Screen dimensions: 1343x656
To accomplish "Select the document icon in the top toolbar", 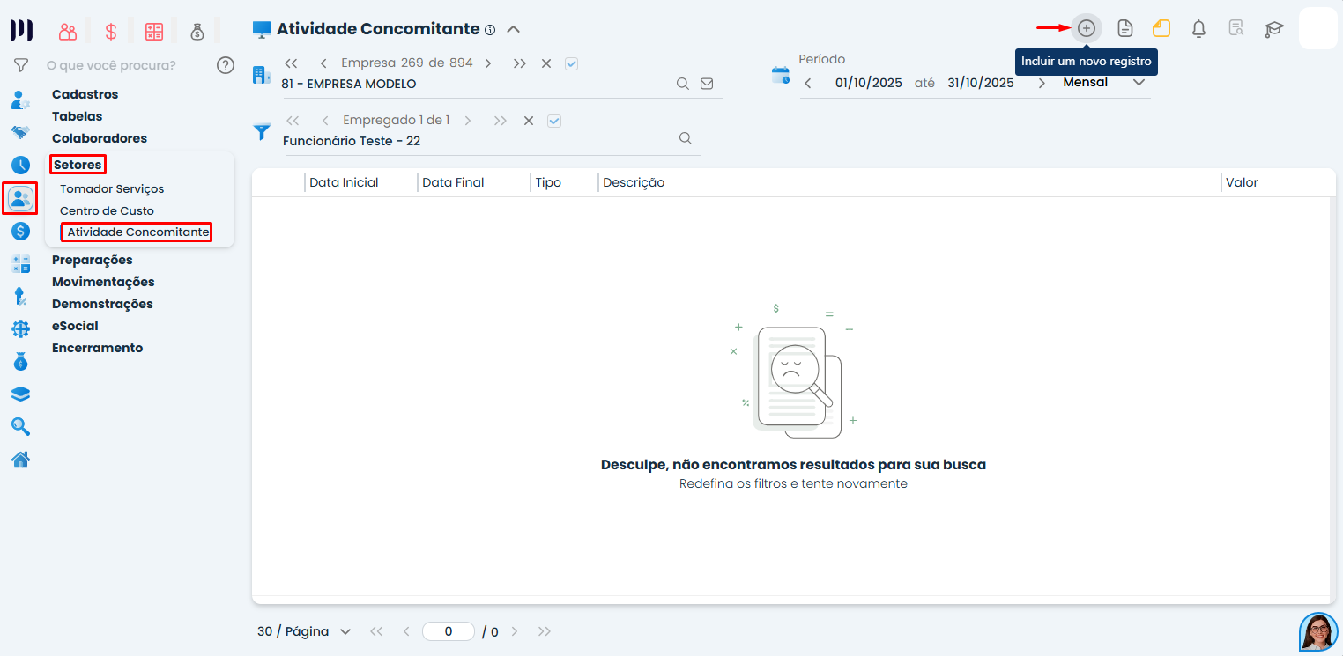I will [1125, 27].
